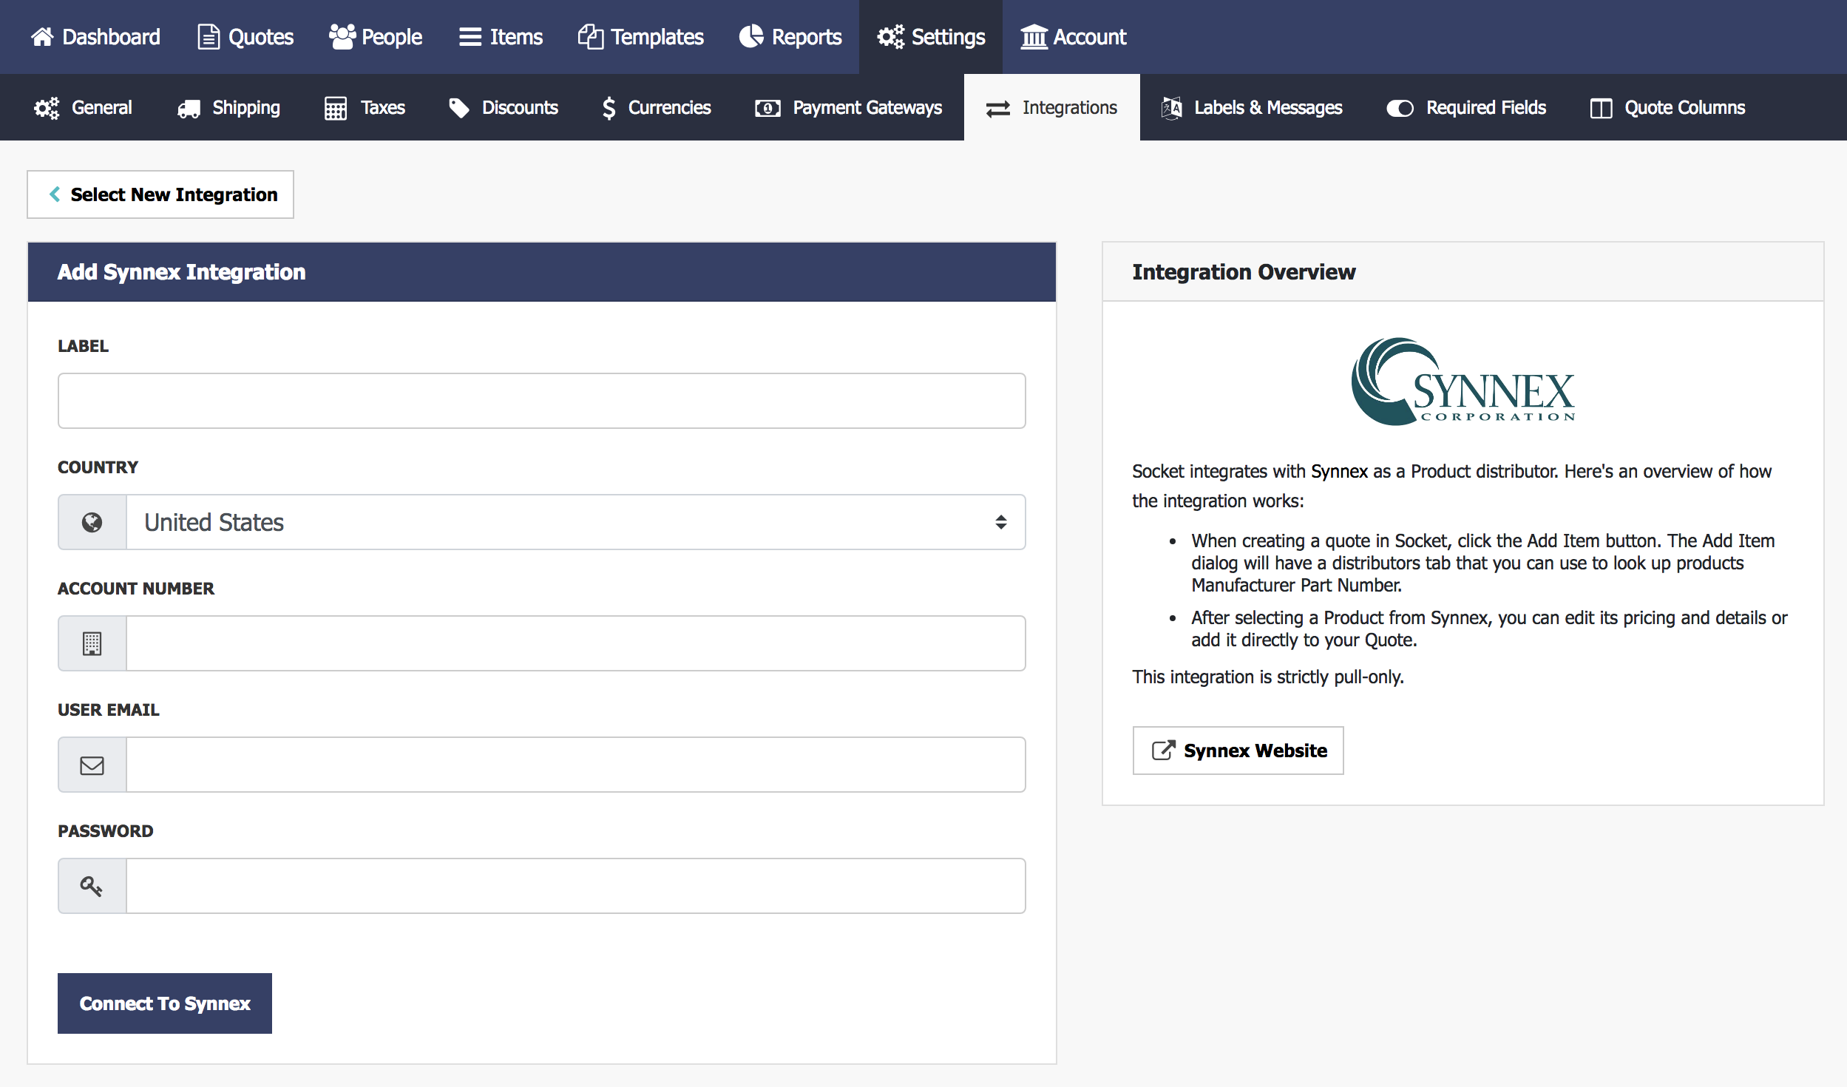
Task: Click the Labels & Messages language icon
Action: pyautogui.click(x=1171, y=108)
